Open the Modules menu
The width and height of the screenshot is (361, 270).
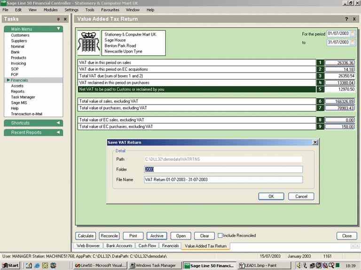click(50, 10)
